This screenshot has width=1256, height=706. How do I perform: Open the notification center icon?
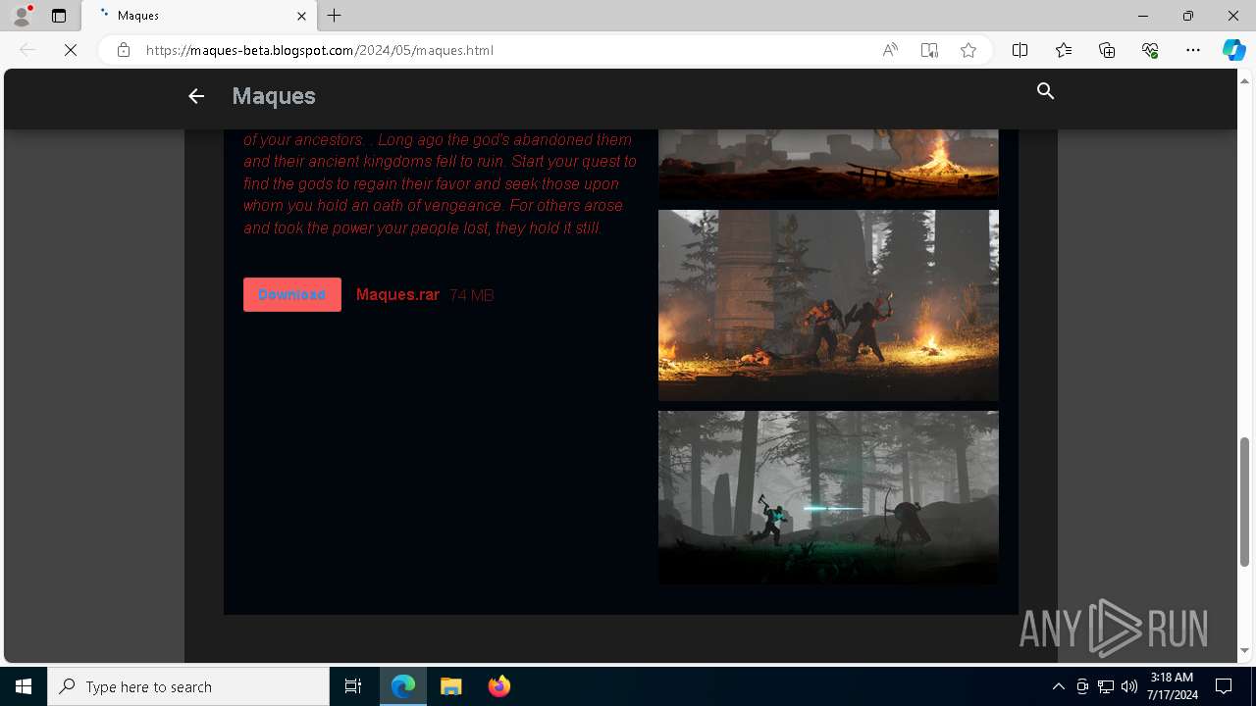(1224, 686)
